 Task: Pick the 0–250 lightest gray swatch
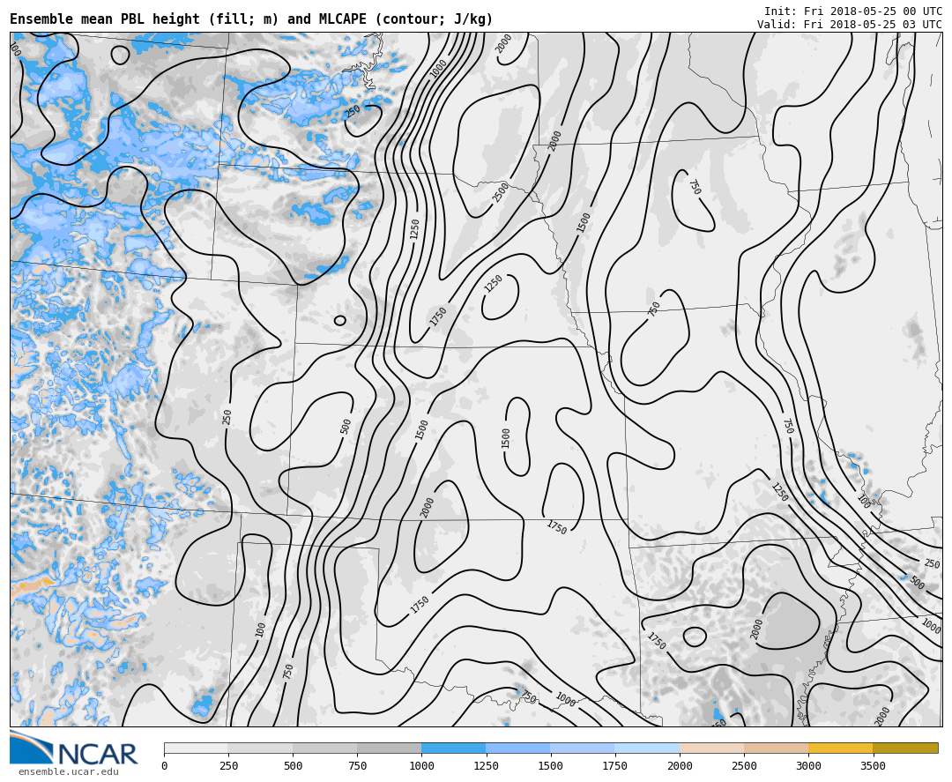pyautogui.click(x=196, y=748)
